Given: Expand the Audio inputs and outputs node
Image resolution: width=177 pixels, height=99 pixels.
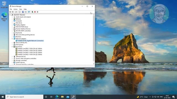Looking at the screenshot, I should [12, 17].
